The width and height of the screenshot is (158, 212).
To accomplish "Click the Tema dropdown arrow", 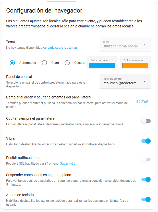I will (144, 44).
